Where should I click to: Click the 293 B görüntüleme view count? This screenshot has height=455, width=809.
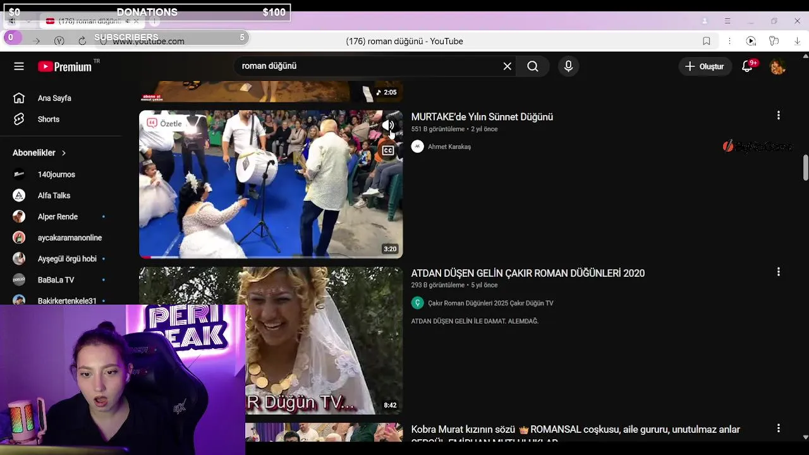438,286
